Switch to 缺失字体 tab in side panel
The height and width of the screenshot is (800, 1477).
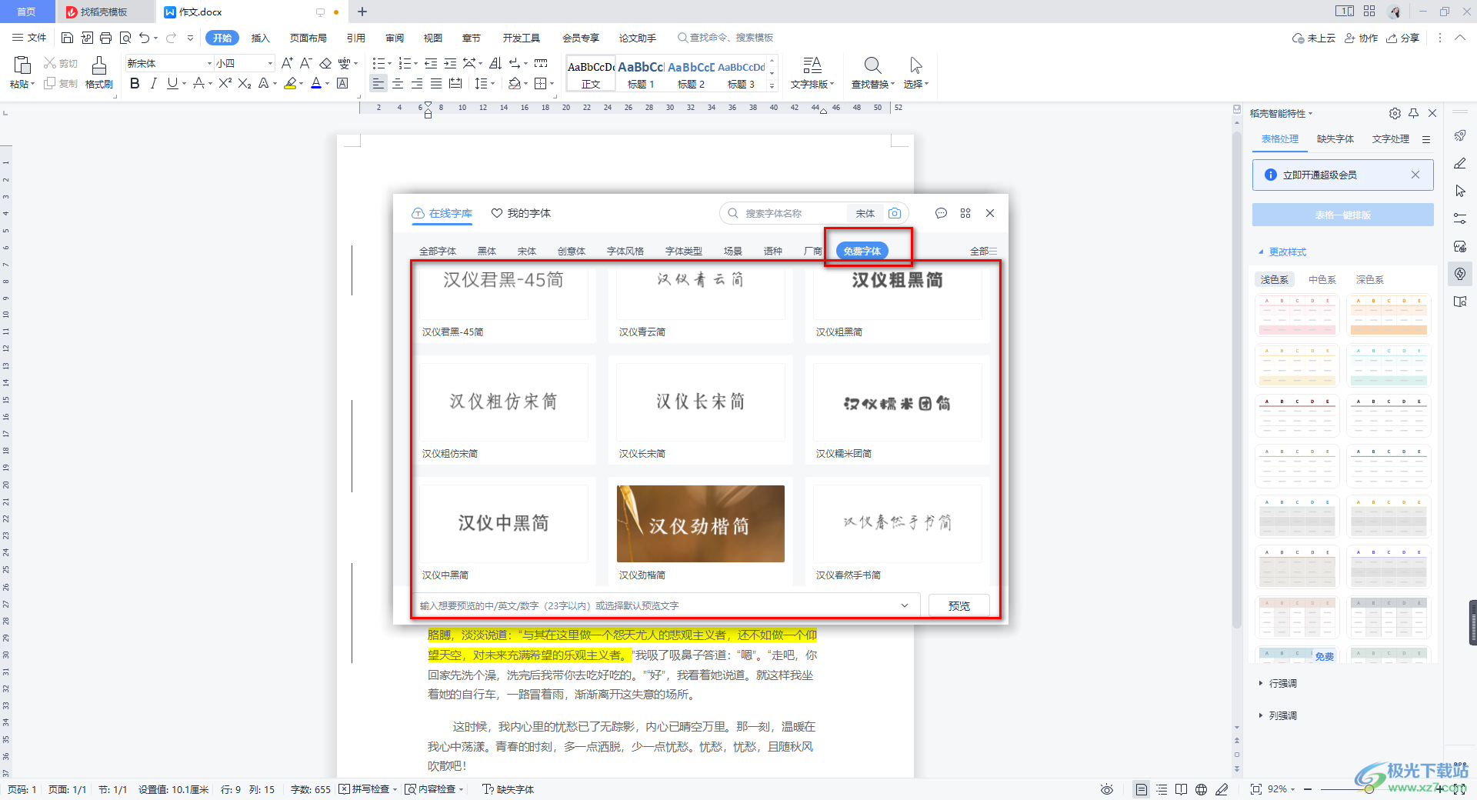point(1335,139)
